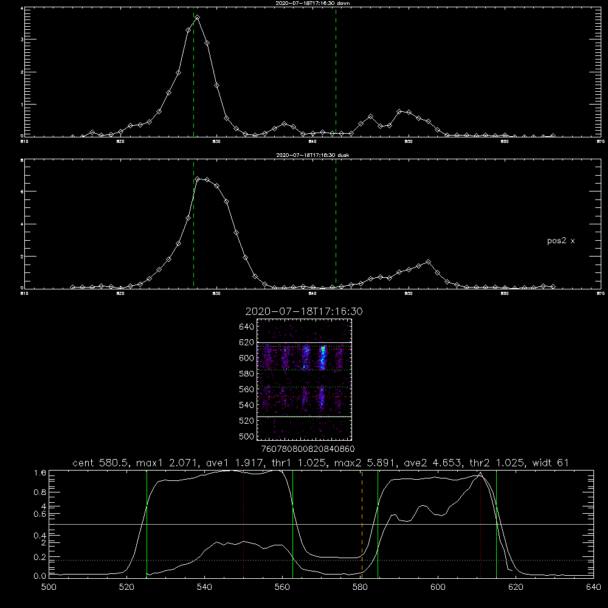The image size is (608, 608).
Task: Click the '6' y-axis label of the dusk plot
Action: 22,192
